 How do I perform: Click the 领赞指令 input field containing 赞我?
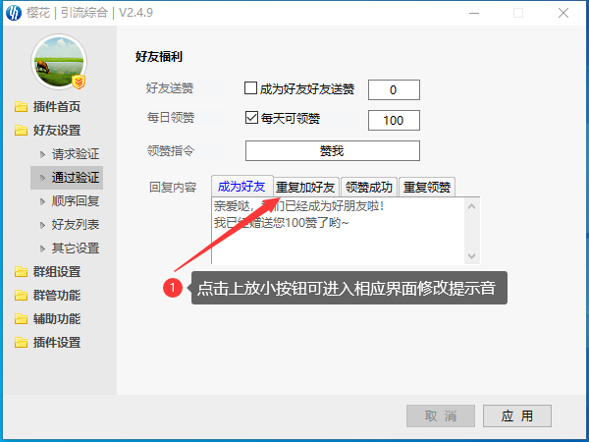[x=333, y=150]
